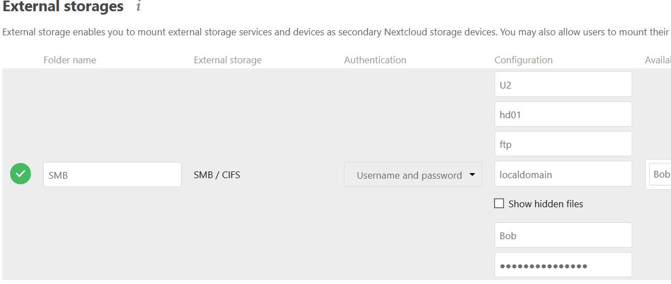Screen dimensions: 671x284
Task: Click the Authentication column header
Action: click(x=375, y=60)
